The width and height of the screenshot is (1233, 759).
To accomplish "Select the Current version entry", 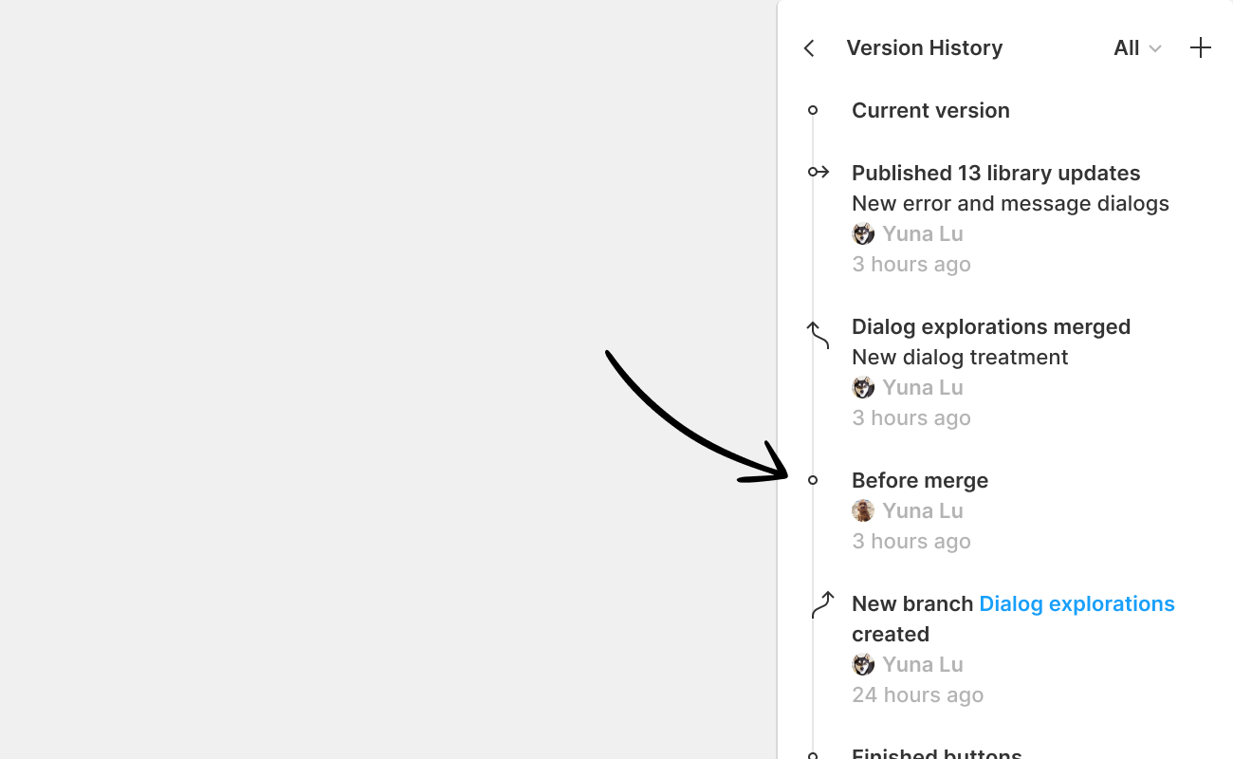I will [x=930, y=110].
